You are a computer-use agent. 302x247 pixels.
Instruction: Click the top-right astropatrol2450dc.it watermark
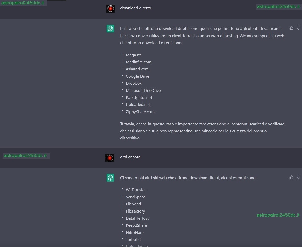278,7
